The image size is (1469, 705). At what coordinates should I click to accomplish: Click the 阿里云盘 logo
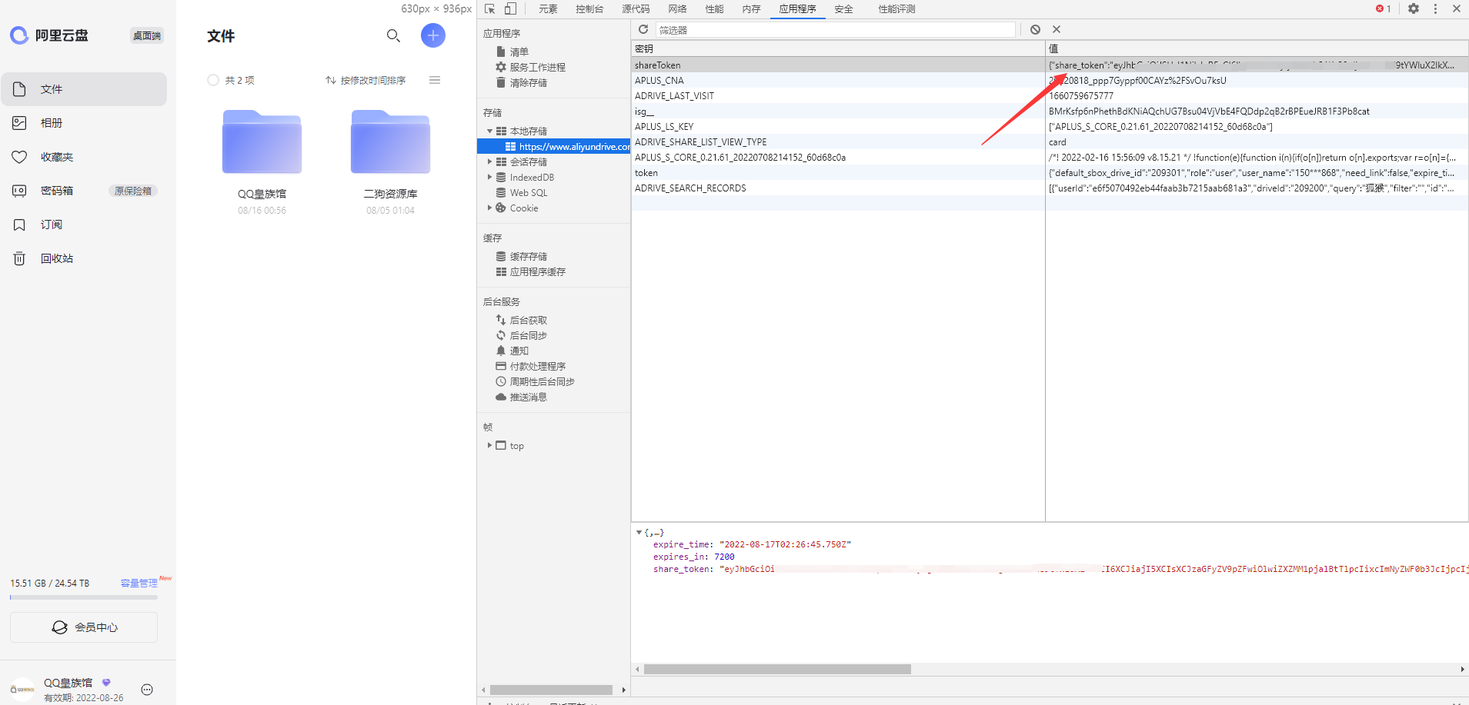point(49,35)
